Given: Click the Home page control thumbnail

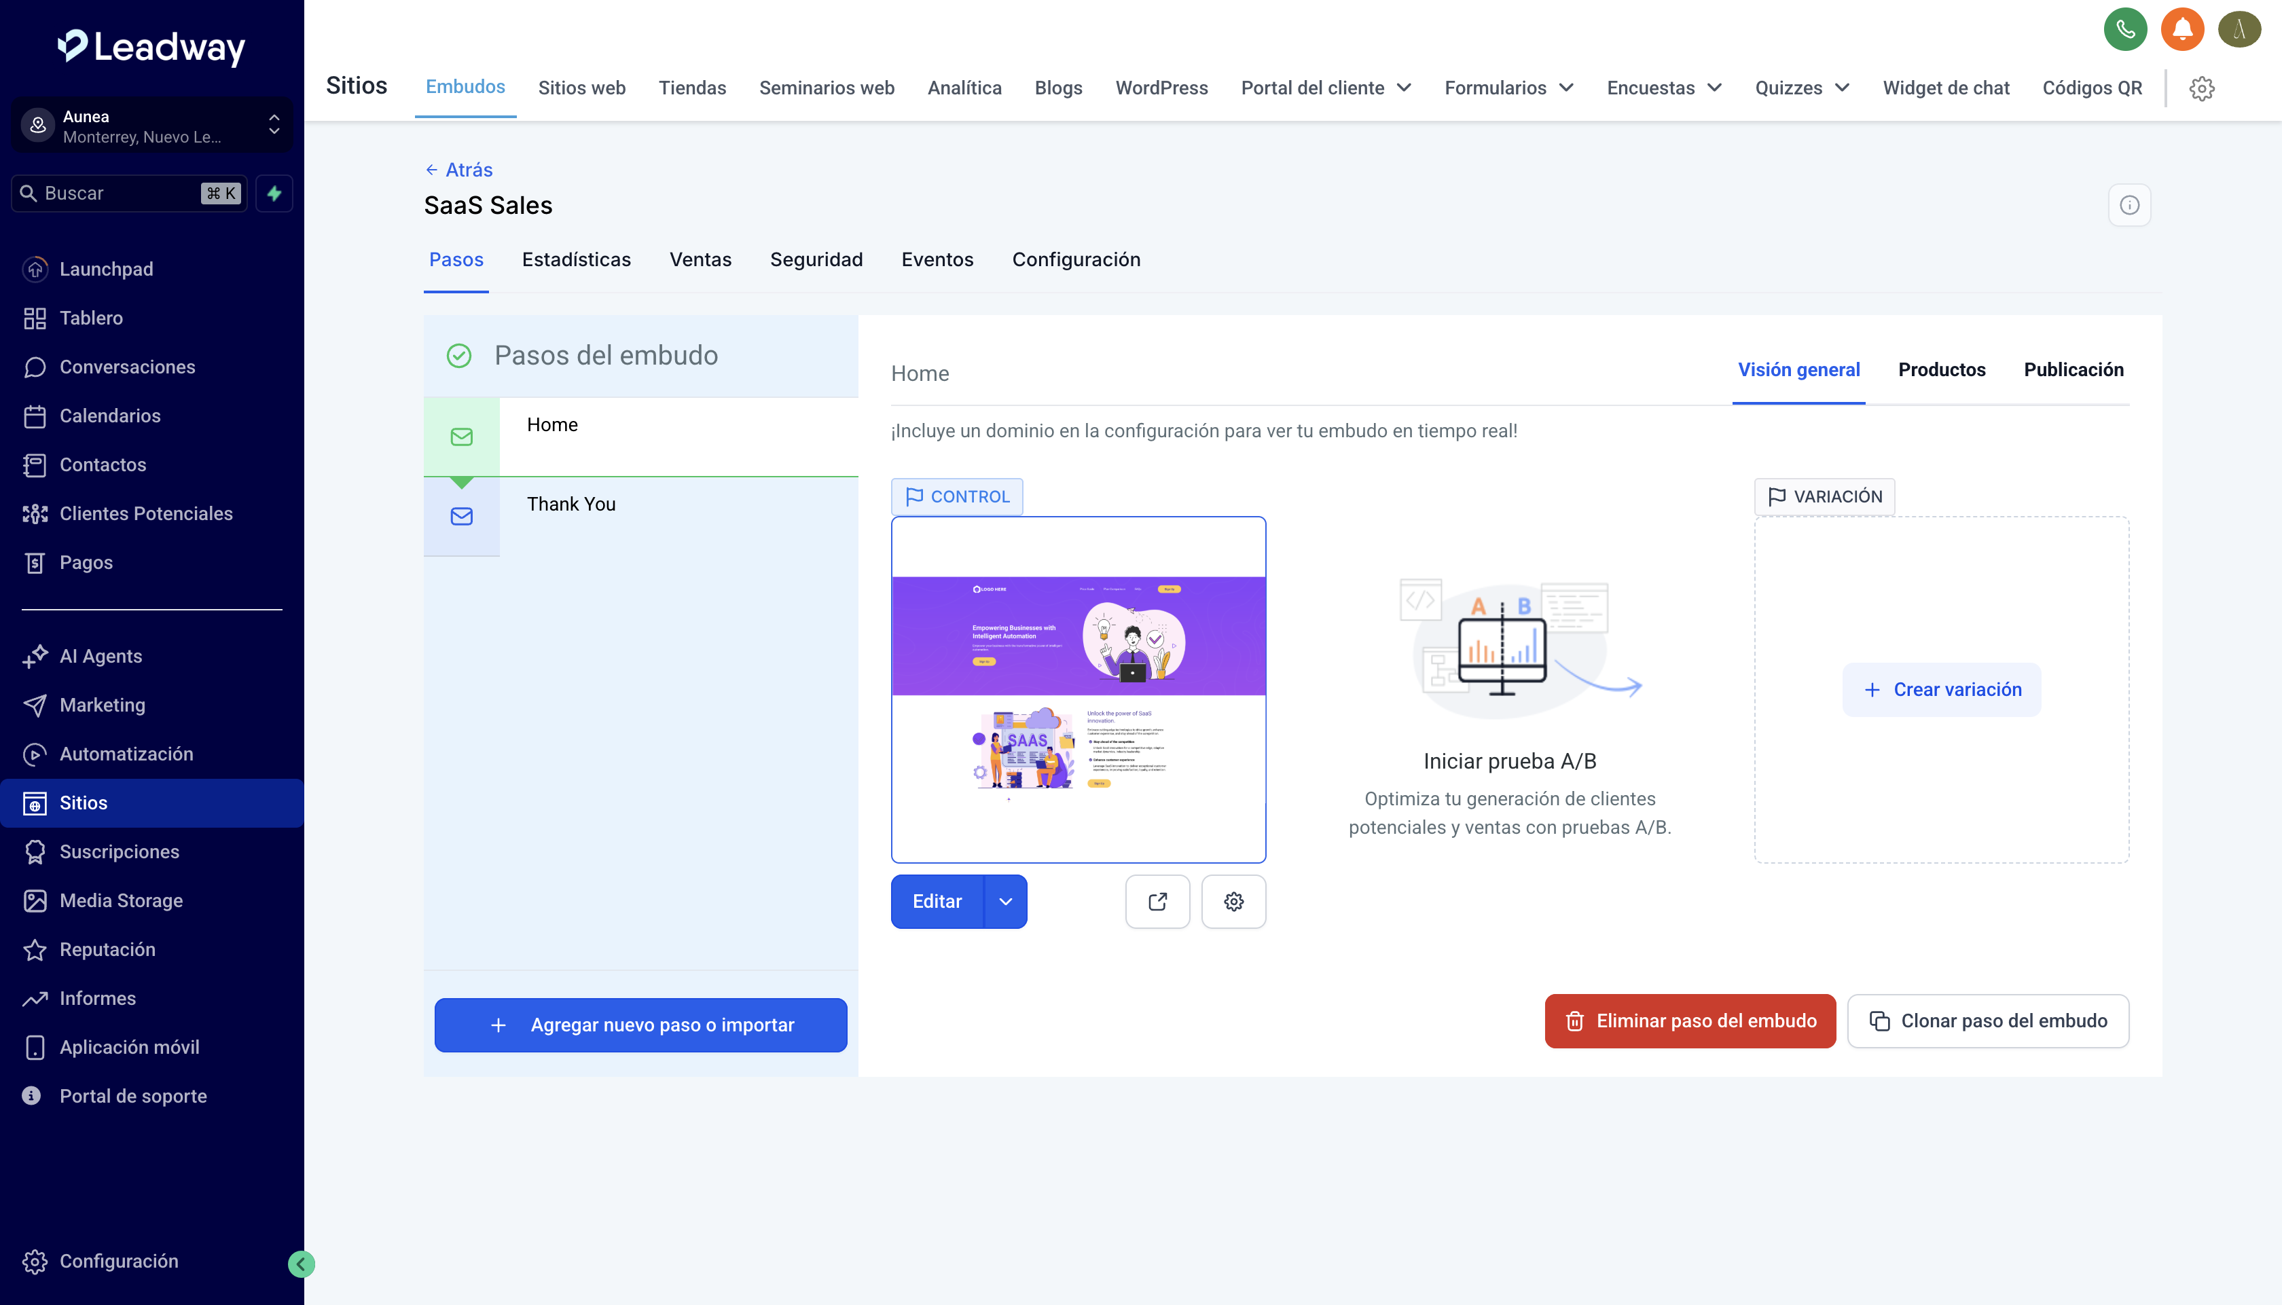Looking at the screenshot, I should tap(1079, 688).
